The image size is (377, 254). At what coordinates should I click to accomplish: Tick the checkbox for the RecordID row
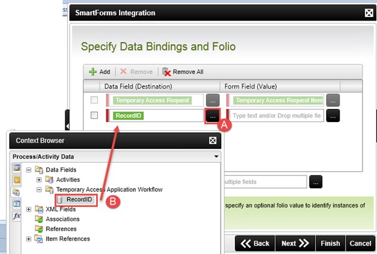(x=94, y=115)
